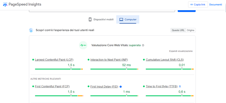
Task: Click the INP distribution bar
Action: 114,69
